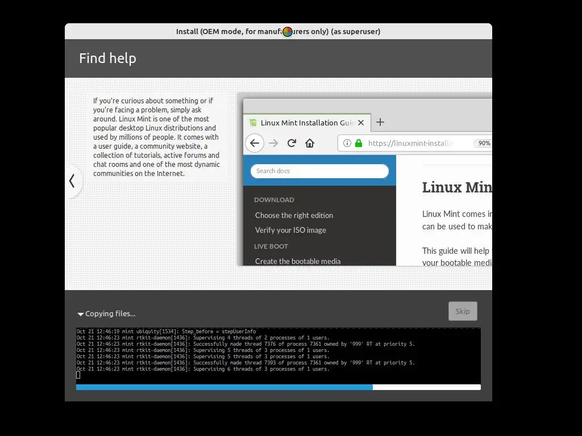Collapse the Copying files log expander
Image resolution: width=582 pixels, height=436 pixels.
[81, 314]
